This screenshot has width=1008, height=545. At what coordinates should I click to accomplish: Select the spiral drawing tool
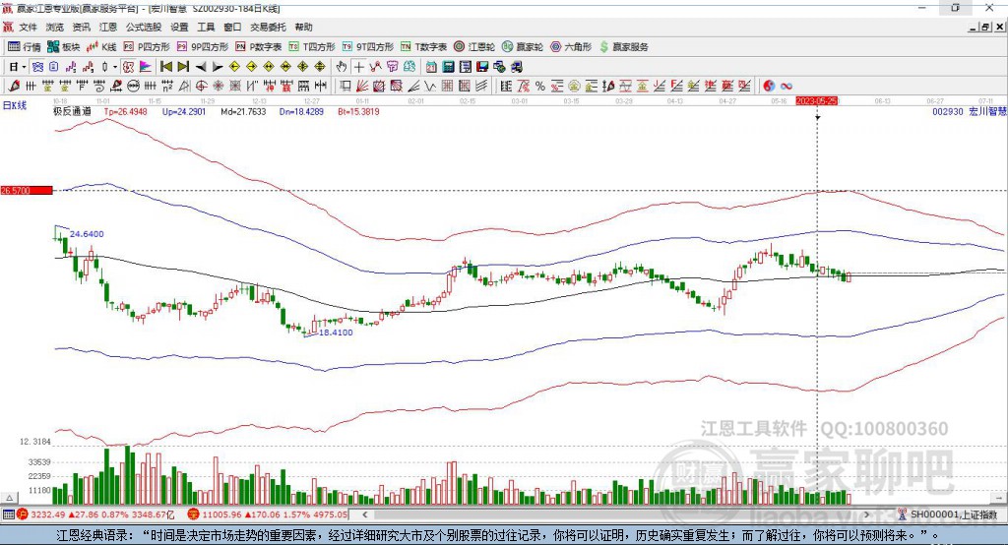[x=99, y=87]
